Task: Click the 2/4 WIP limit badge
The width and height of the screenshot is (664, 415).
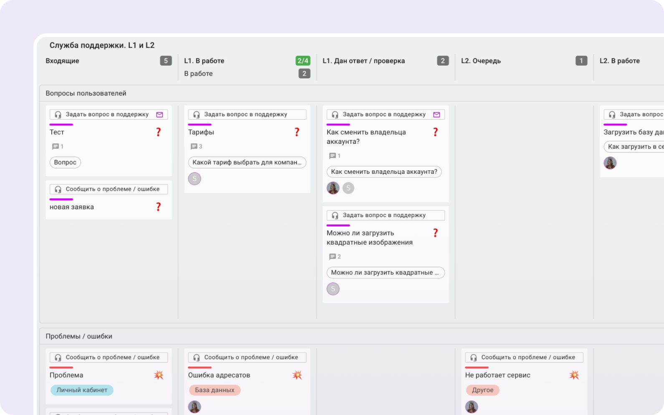Action: pos(303,61)
